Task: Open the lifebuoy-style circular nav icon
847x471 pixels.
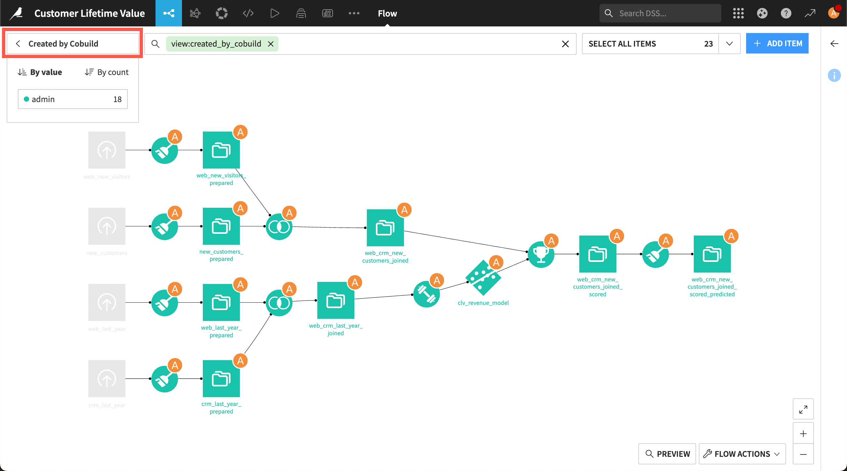Action: click(x=222, y=13)
